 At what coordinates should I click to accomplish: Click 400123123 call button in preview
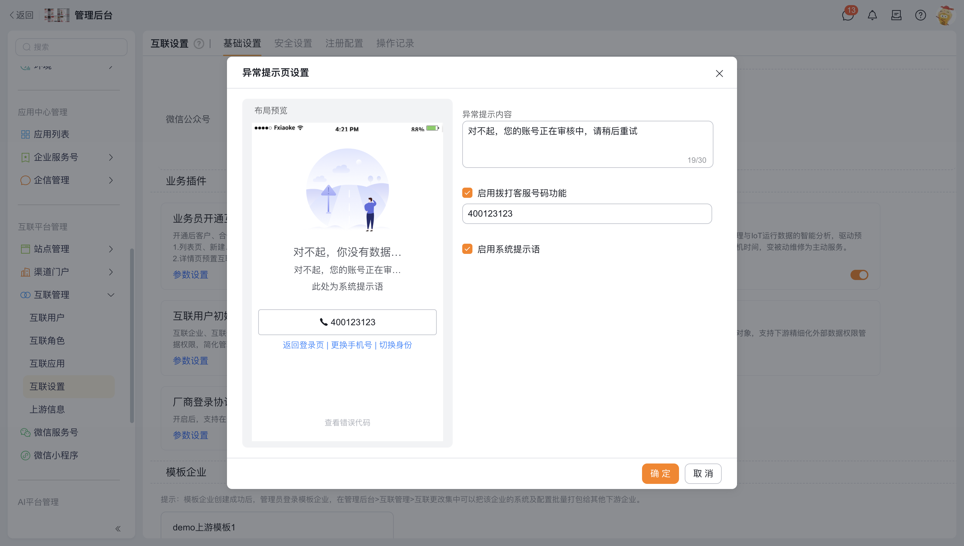(347, 322)
